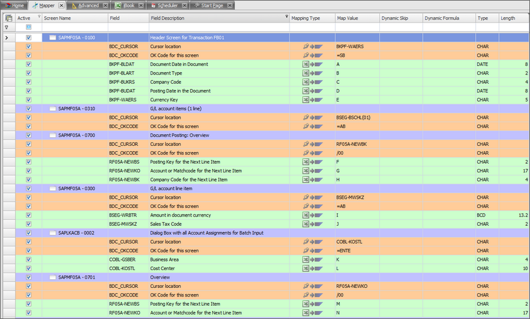Uncheck Active checkbox for BKPF-BUKRS row
Screen dimensions: 530x319
click(28, 83)
